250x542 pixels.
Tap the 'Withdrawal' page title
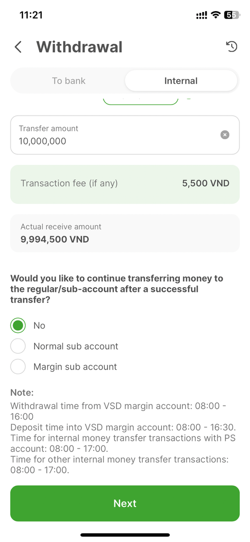[79, 47]
